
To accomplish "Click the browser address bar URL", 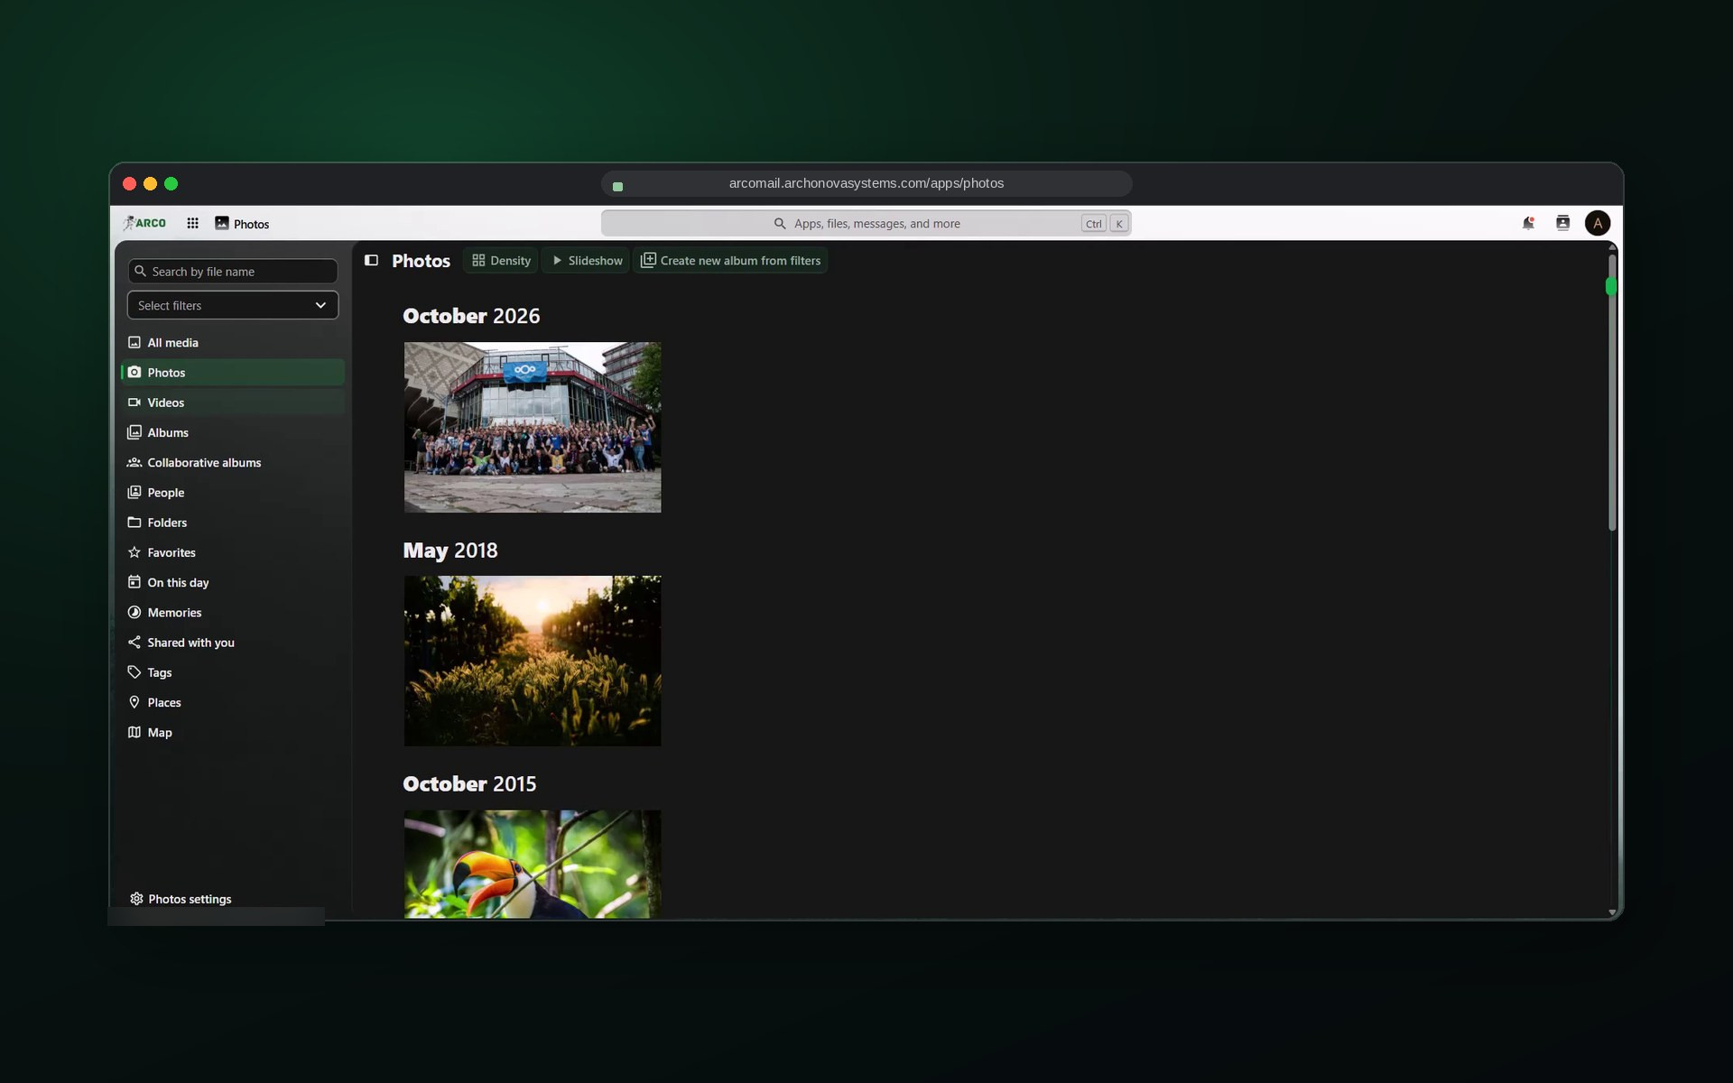I will click(866, 183).
